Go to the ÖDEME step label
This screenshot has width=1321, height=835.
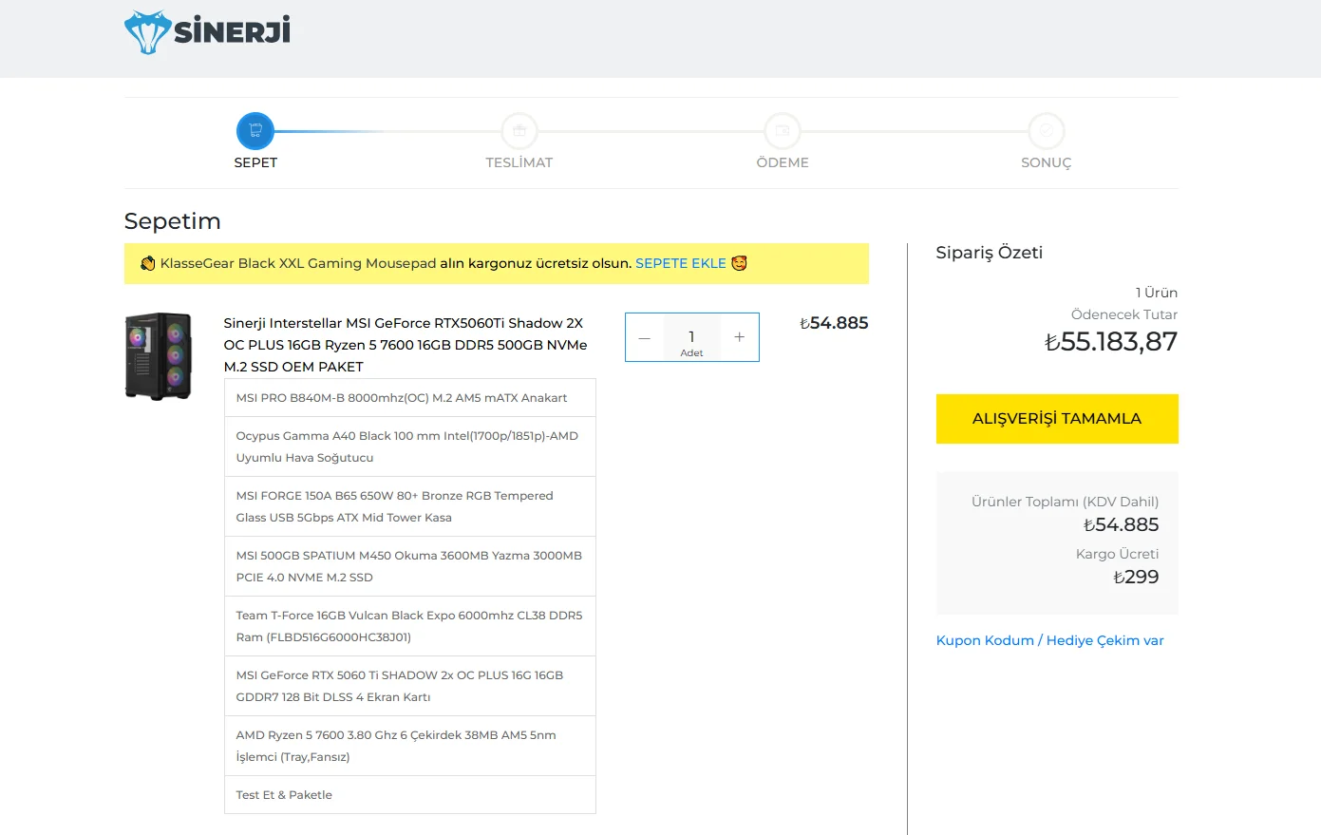point(783,162)
